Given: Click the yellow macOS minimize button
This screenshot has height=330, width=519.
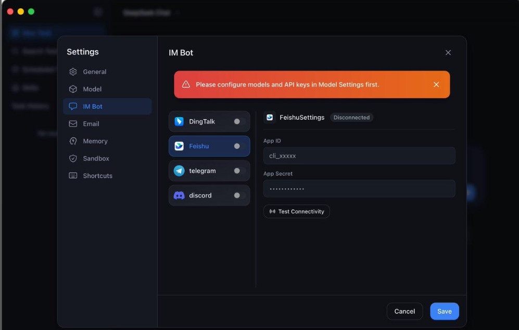Looking at the screenshot, I should (20, 11).
